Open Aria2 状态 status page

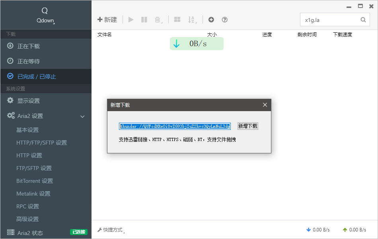[x=30, y=233]
